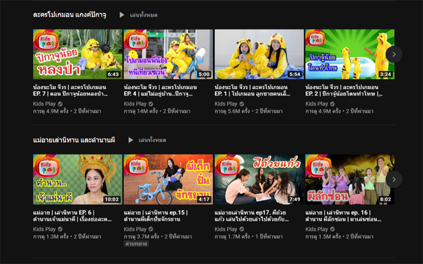Click the 14M views text under EP. 4
Image resolution: width=423 pixels, height=264 pixels.
click(x=141, y=111)
